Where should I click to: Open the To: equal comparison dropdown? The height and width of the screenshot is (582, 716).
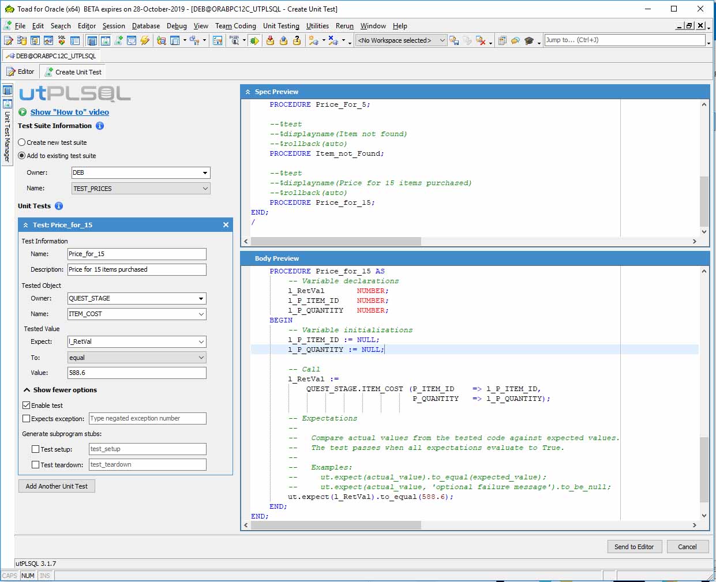click(x=201, y=358)
